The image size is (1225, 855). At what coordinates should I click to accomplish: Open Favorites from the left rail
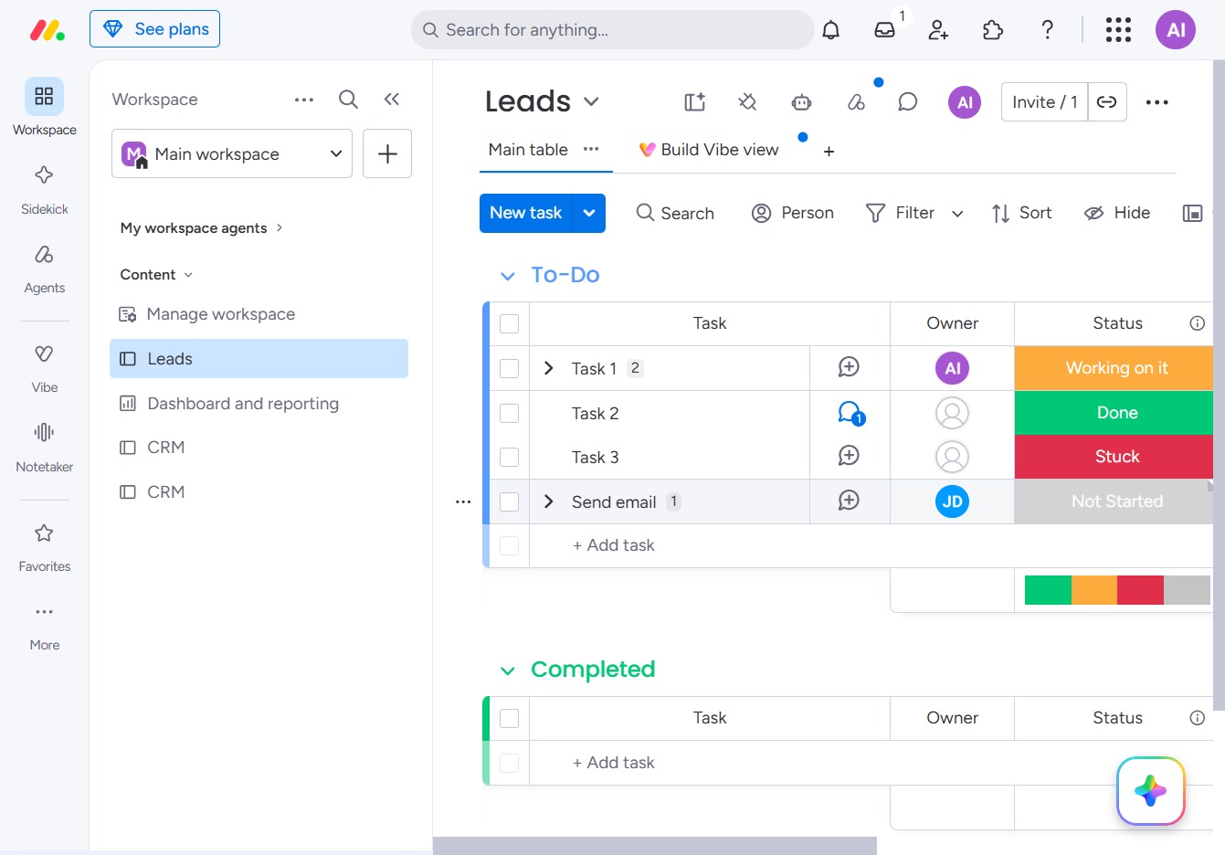pyautogui.click(x=44, y=546)
